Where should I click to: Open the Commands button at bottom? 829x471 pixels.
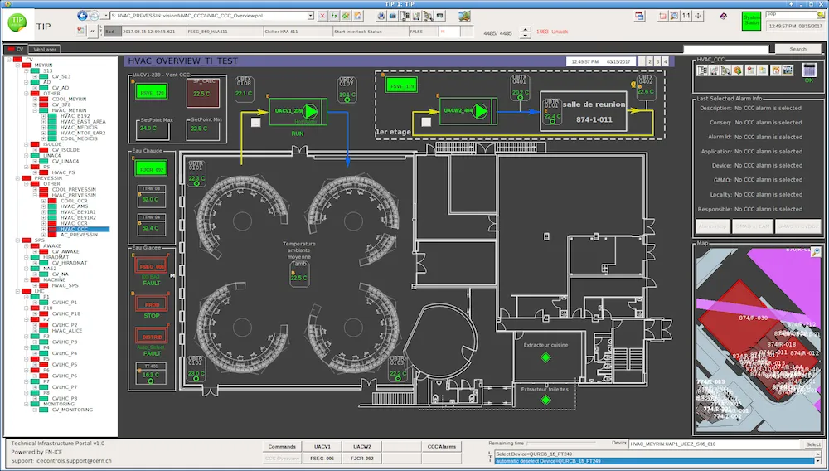[x=282, y=447]
